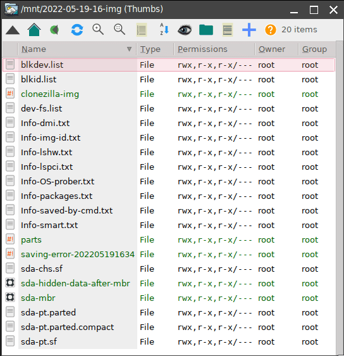
Task: Click the binary icon beside sda-hidden-data-after-mbr
Action: 10,283
